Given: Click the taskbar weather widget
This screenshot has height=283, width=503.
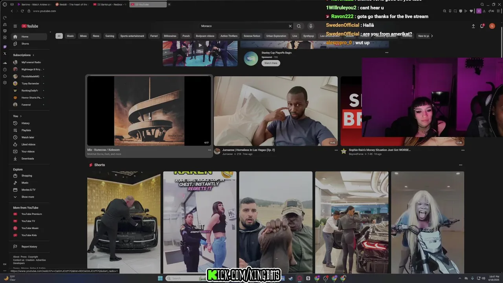Looking at the screenshot, I should pyautogui.click(x=10, y=278).
